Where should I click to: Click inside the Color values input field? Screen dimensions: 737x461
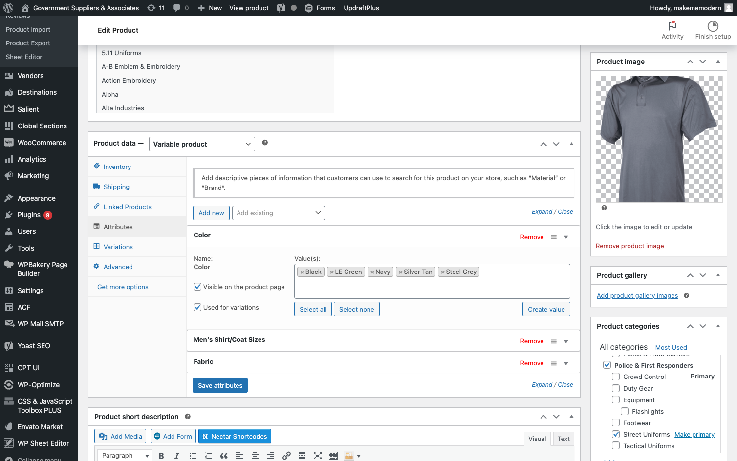[432, 281]
